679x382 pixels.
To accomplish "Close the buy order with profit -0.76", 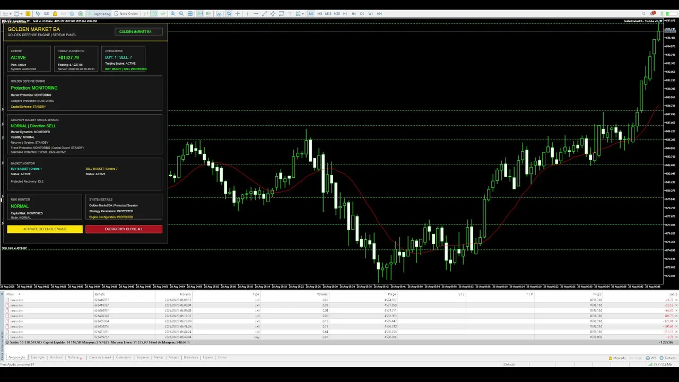I will [676, 337].
